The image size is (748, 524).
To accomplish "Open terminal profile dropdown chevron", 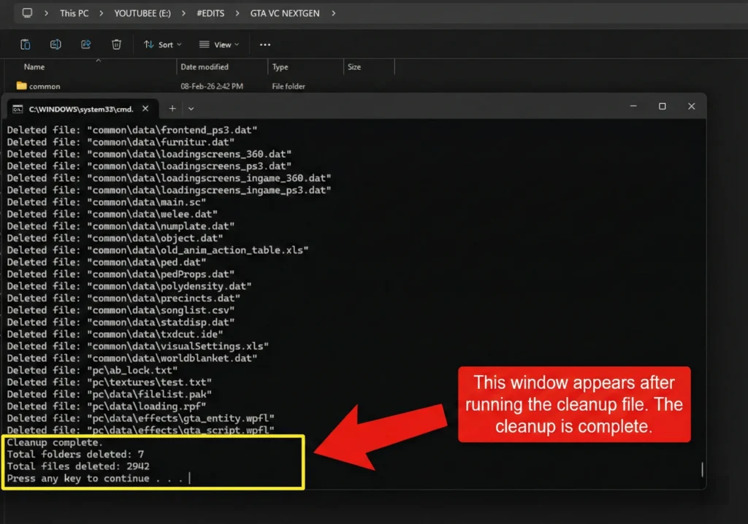I will coord(191,108).
